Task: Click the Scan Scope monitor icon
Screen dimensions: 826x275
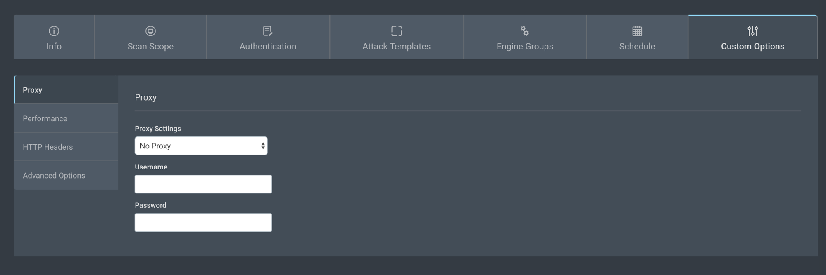Action: pyautogui.click(x=150, y=31)
